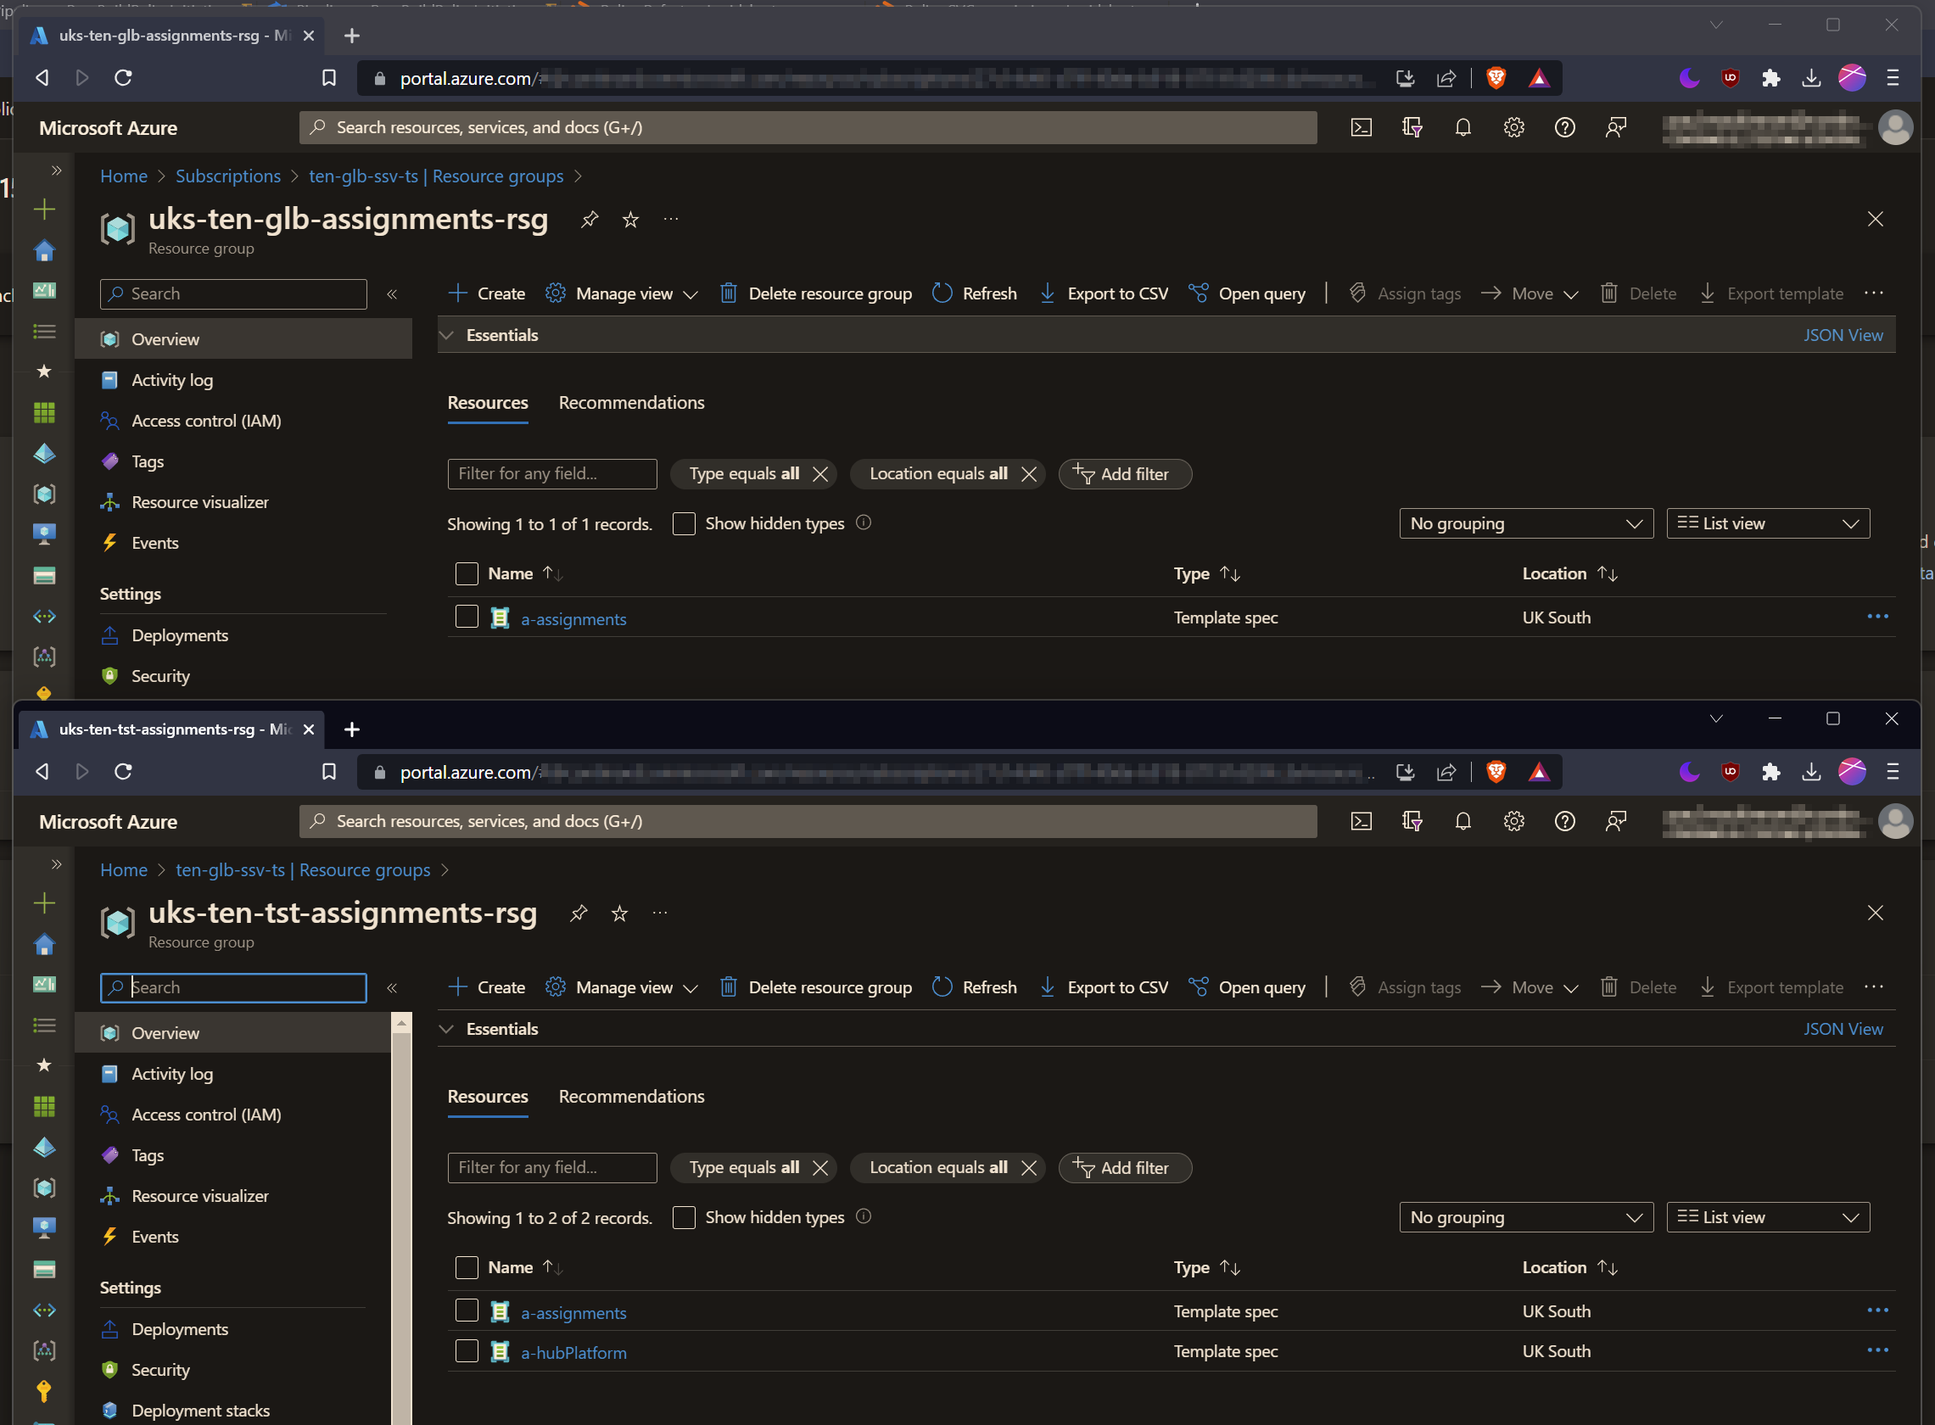Open Access control (IAM) in bottom window
This screenshot has width=1935, height=1425.
click(x=206, y=1115)
